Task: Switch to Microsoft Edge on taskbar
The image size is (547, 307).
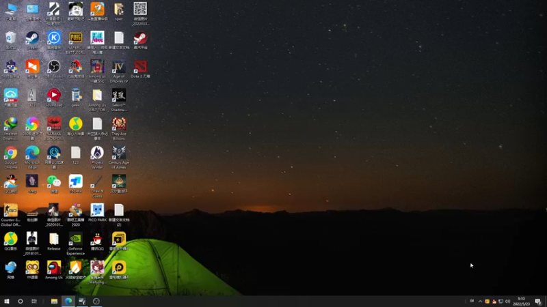Action: [x=68, y=302]
